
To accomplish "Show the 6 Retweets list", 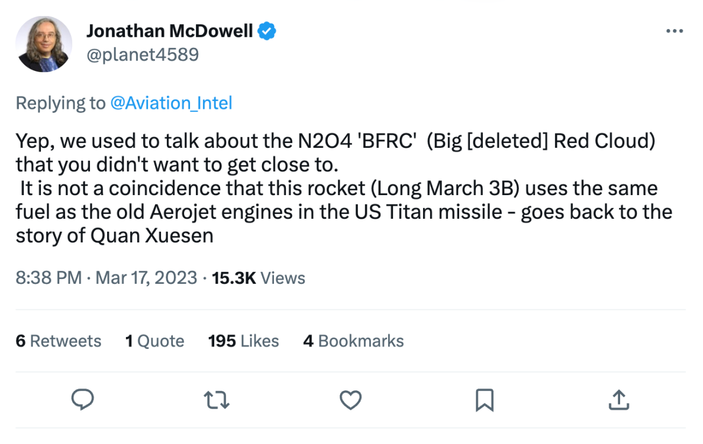I will (59, 341).
